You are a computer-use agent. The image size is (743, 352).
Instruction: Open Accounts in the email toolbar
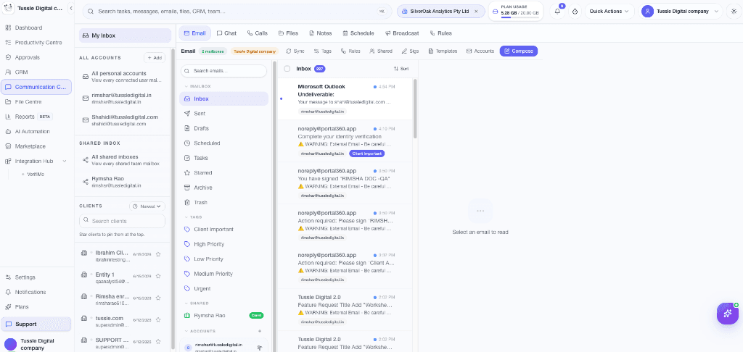[480, 51]
